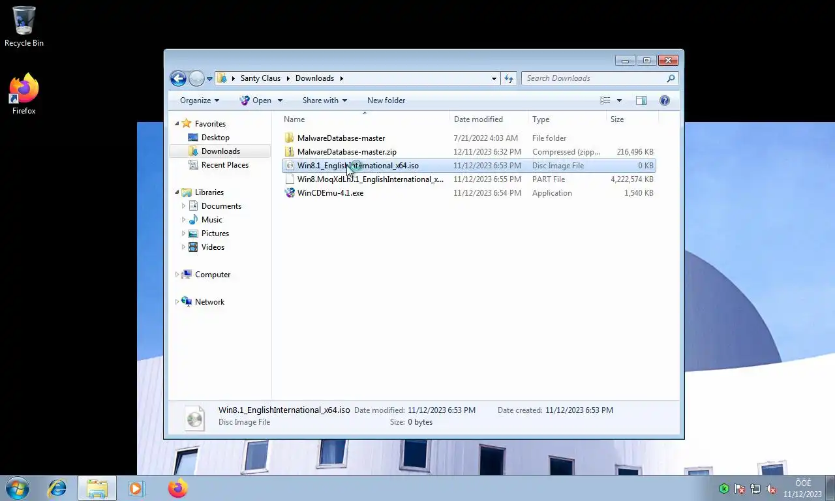Screen dimensions: 835x501
Task: Open the Firefox desktop shortcut
Action: (24, 95)
